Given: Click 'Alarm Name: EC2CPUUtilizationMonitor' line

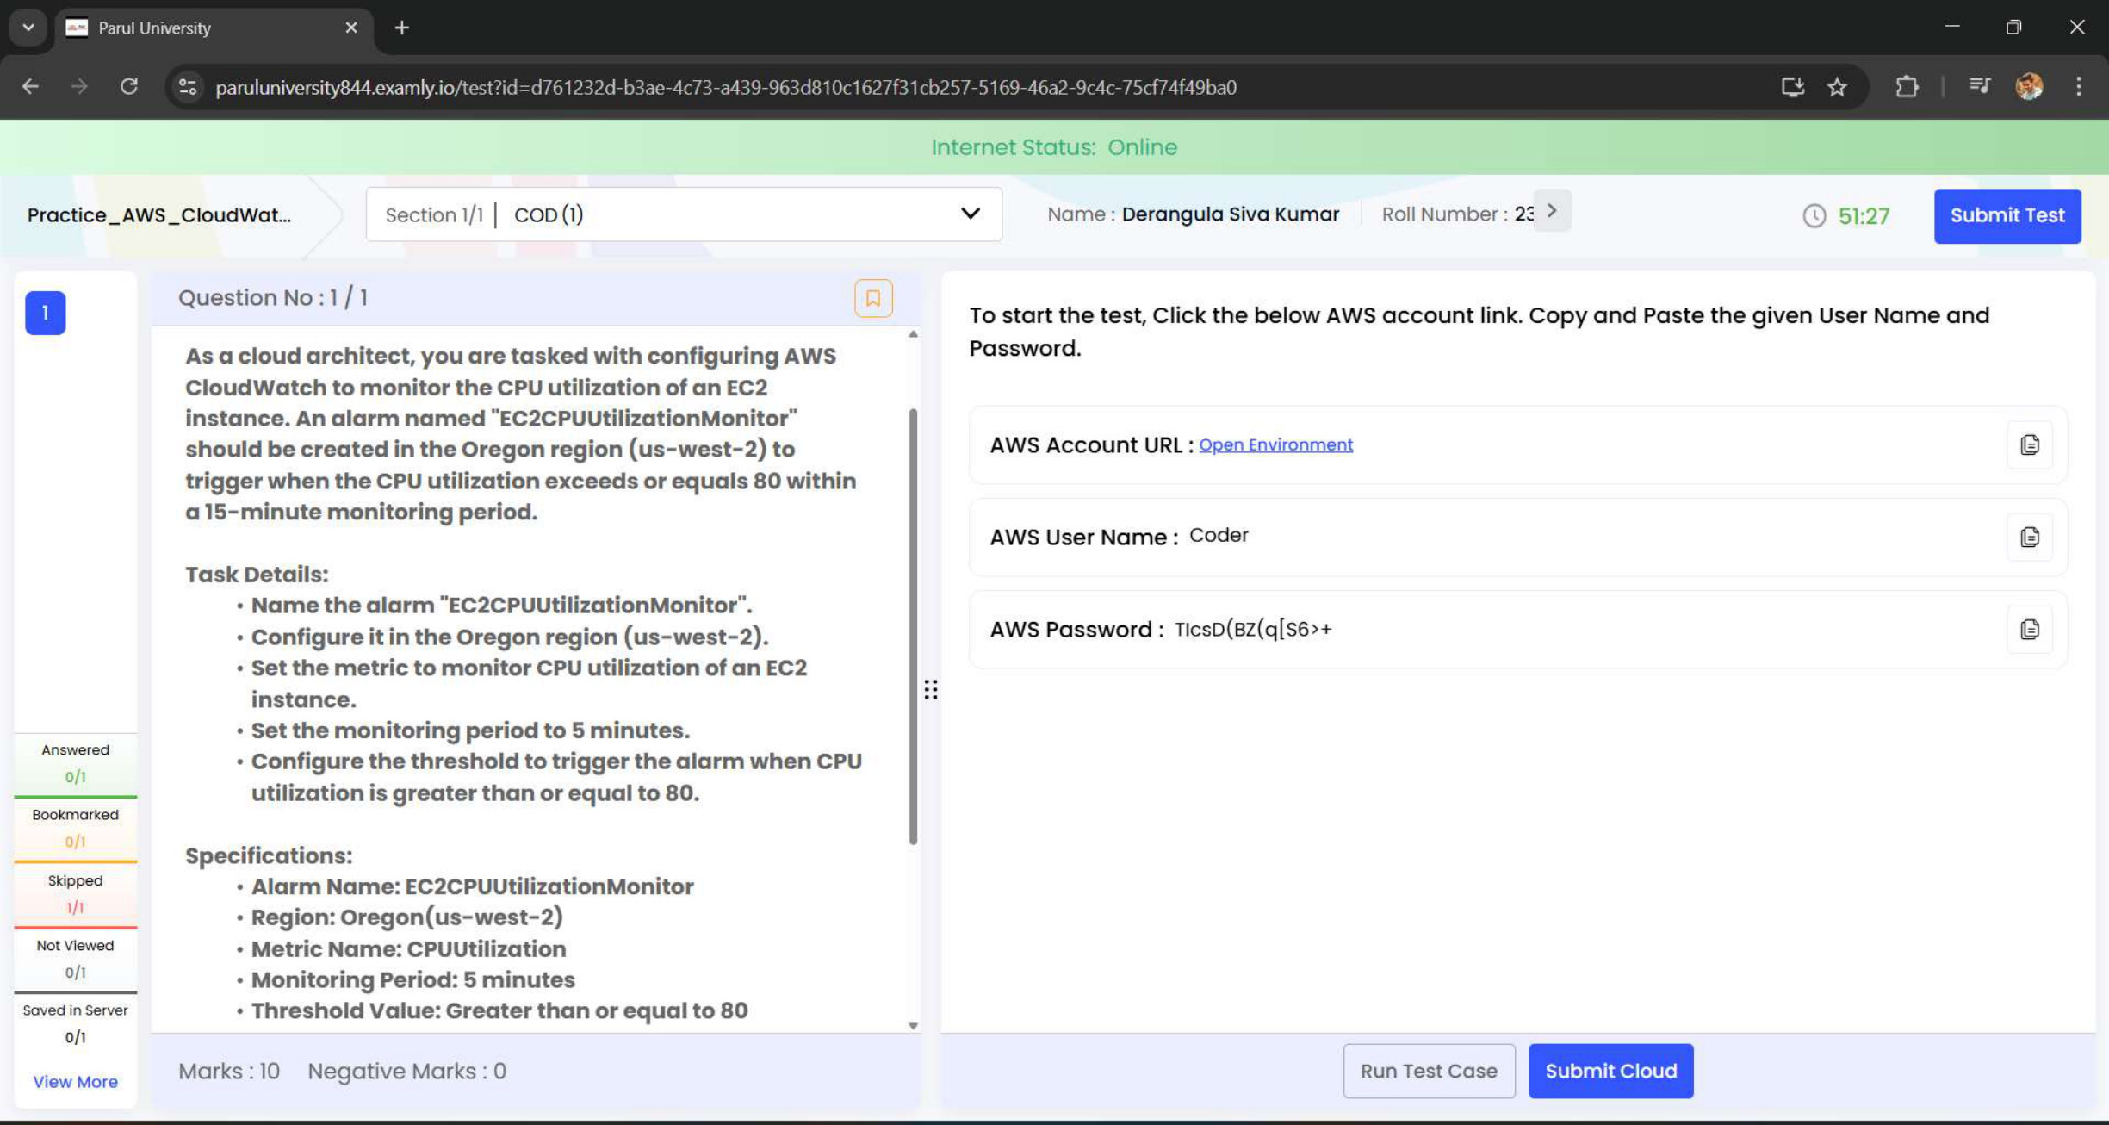Looking at the screenshot, I should point(472,886).
